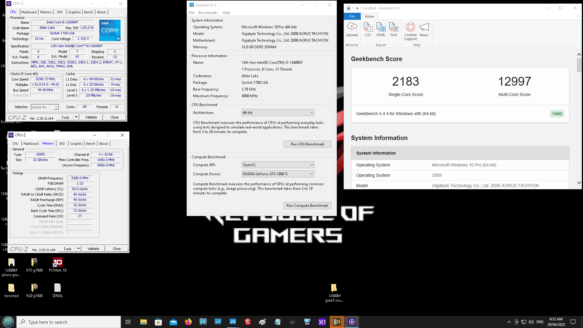Open the Compute API OpenCL dropdown
This screenshot has width=583, height=328.
coord(278,165)
